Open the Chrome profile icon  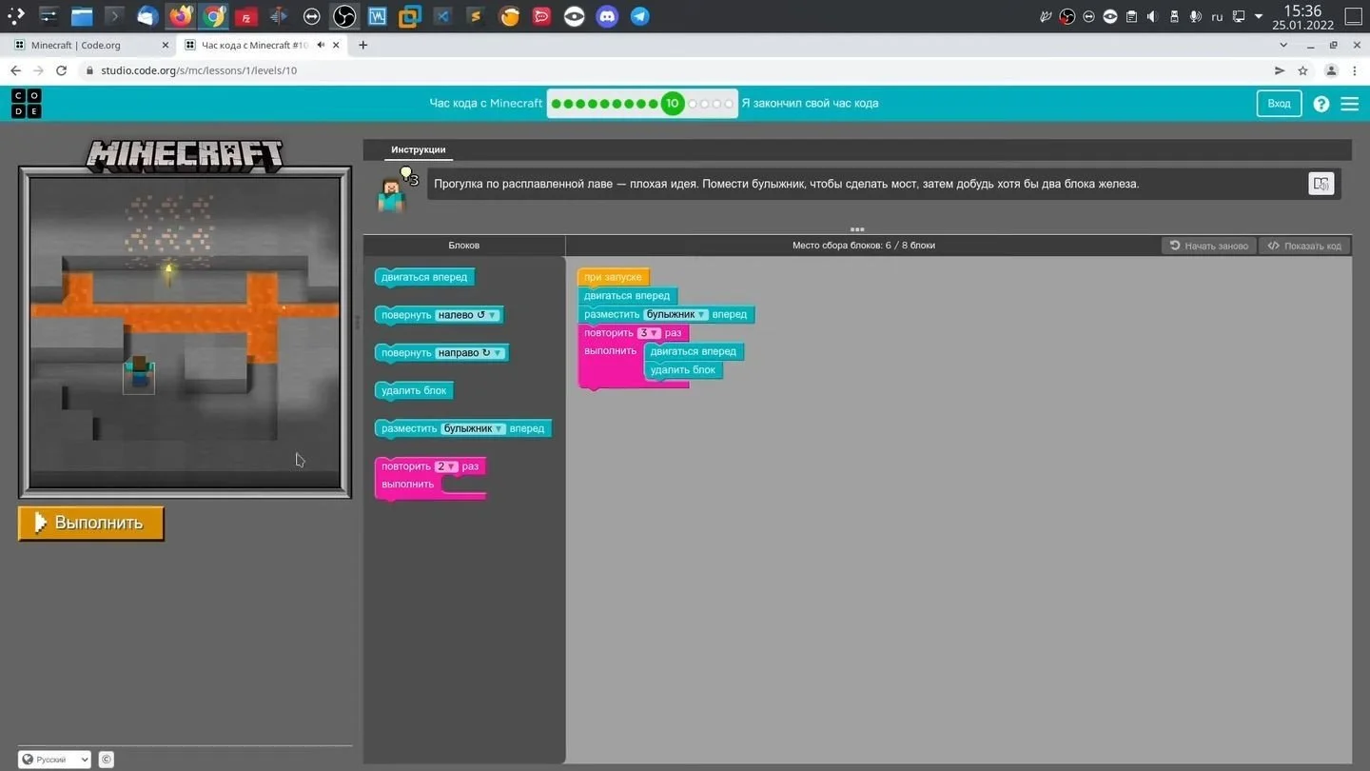1331,70
